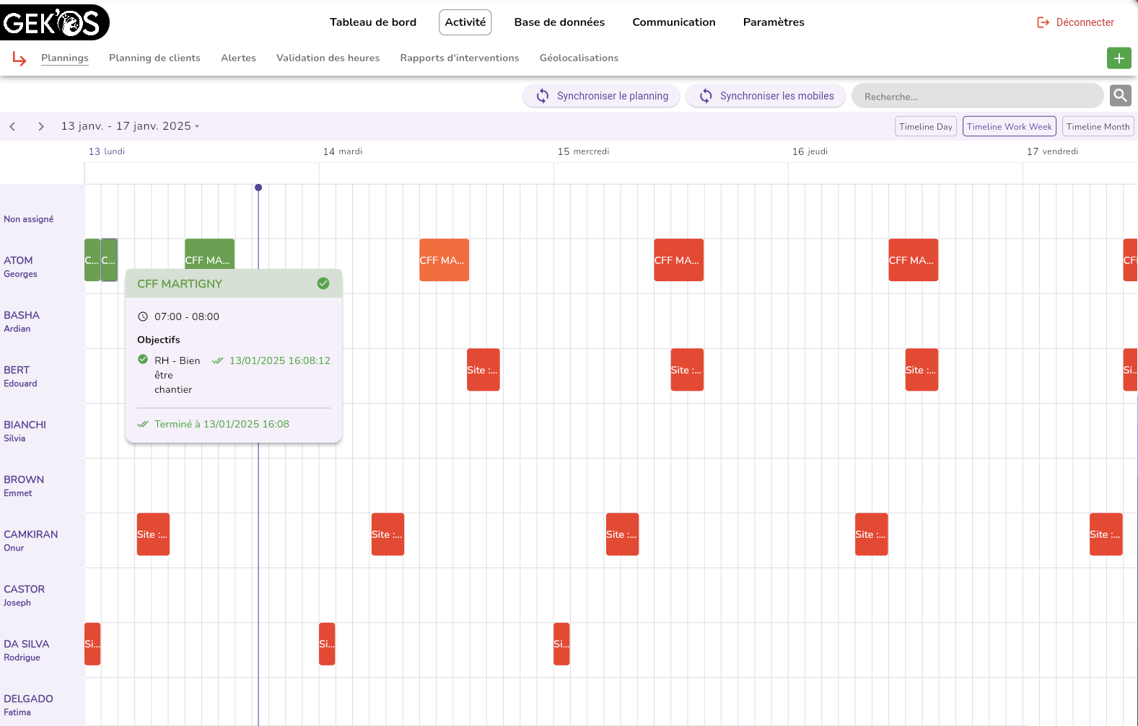The image size is (1138, 726).
Task: Click the orange CFF MA... event on Tuesday
Action: (444, 260)
